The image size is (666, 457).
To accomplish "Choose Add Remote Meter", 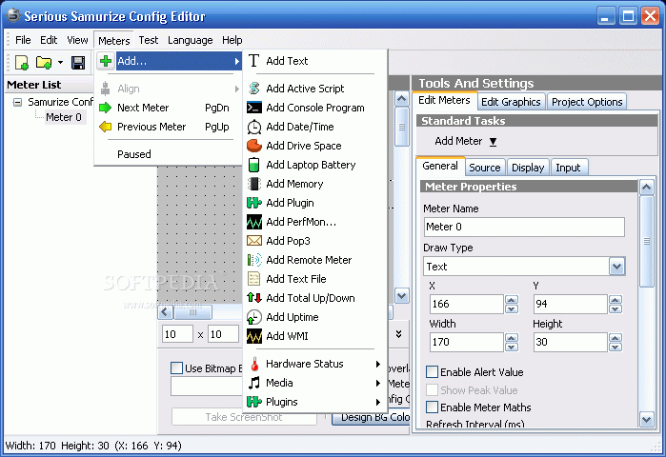I will tap(315, 260).
